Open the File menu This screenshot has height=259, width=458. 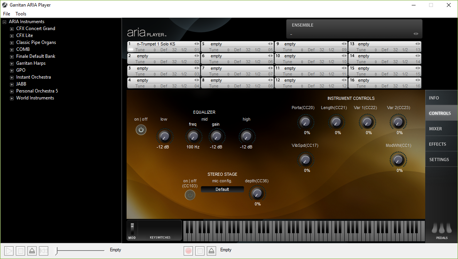[x=7, y=14]
